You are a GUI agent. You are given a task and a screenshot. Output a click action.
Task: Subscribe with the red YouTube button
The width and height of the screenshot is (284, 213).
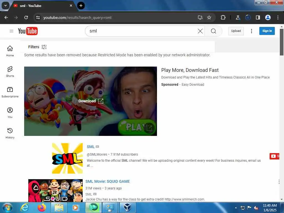tap(274, 156)
